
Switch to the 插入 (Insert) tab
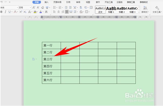[x=47, y=2]
